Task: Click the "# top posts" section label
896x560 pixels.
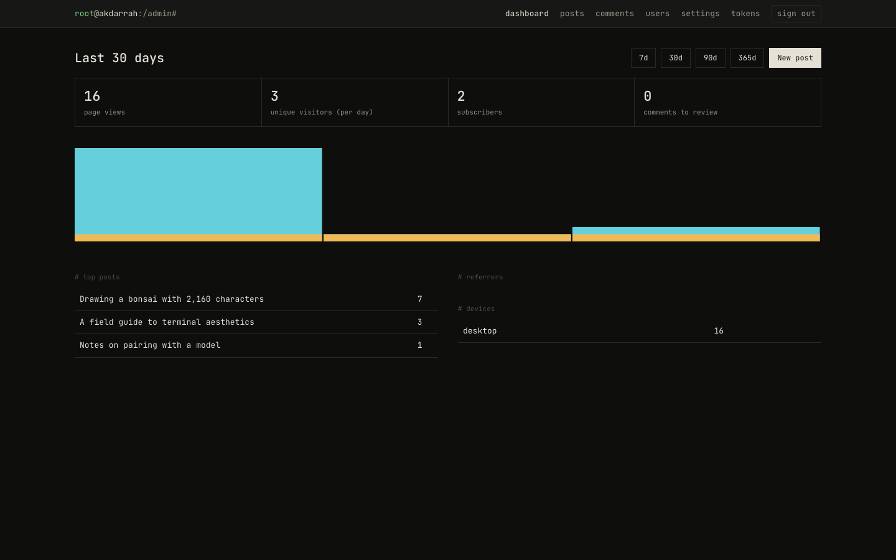Action: (97, 278)
